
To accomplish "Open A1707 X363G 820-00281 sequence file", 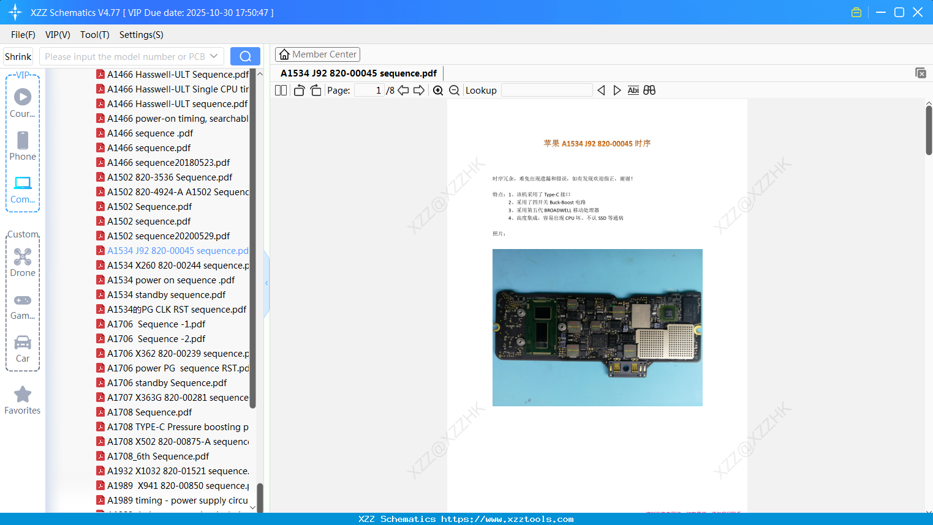I will coord(173,398).
